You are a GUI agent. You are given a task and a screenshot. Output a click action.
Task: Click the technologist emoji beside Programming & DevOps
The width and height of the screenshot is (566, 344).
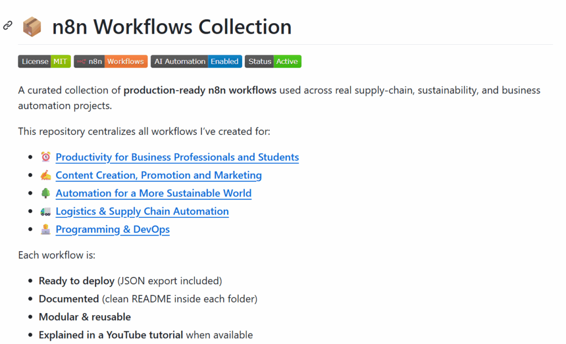tap(46, 230)
